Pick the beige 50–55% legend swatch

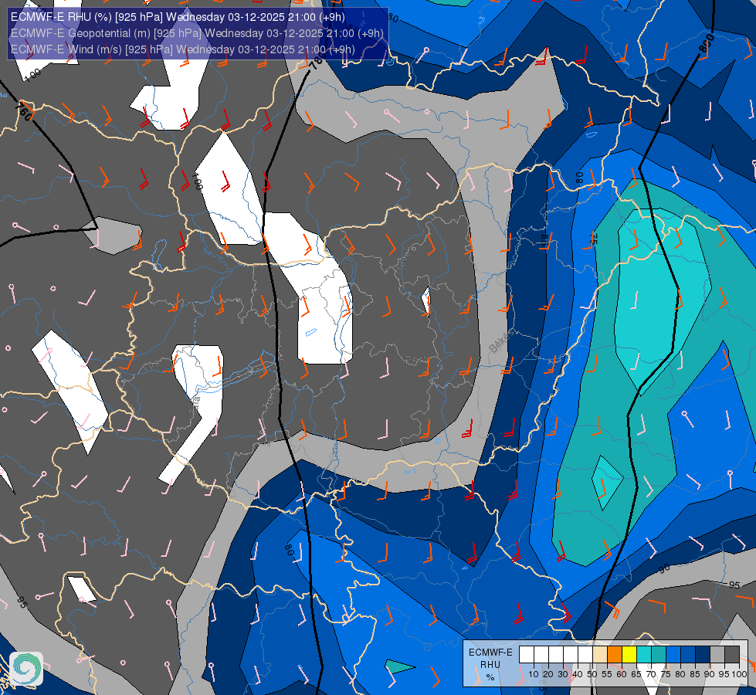(600, 655)
